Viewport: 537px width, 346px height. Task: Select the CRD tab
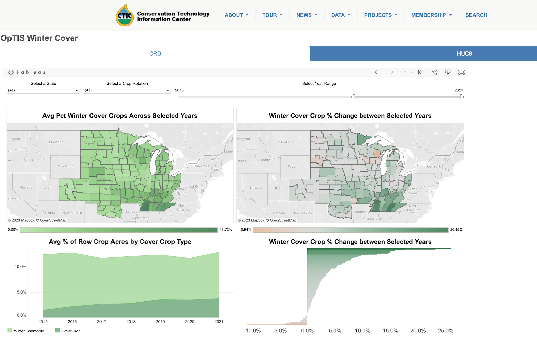point(155,54)
